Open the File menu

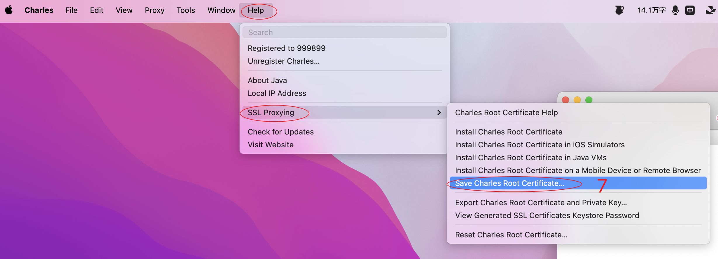[72, 10]
